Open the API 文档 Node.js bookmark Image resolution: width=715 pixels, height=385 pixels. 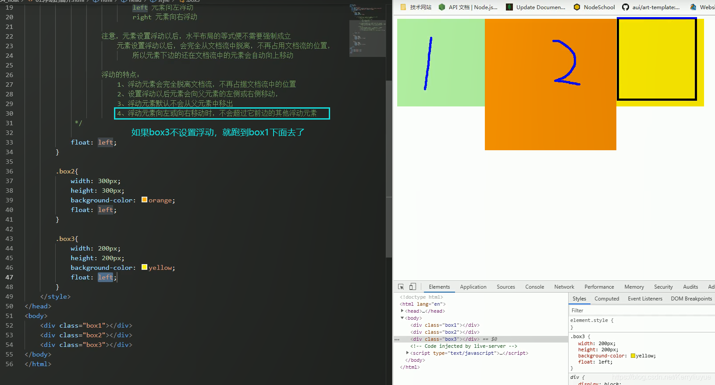(x=468, y=7)
